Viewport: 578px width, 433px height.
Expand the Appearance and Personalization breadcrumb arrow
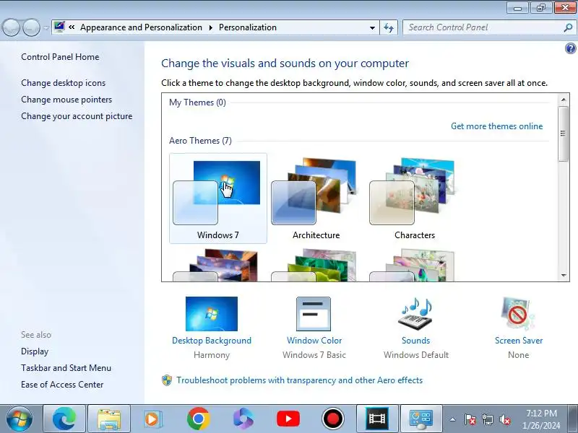211,27
